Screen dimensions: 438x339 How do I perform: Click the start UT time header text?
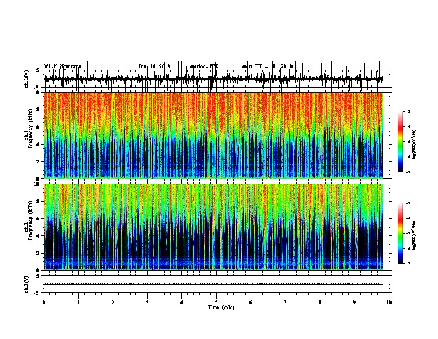pyautogui.click(x=267, y=66)
